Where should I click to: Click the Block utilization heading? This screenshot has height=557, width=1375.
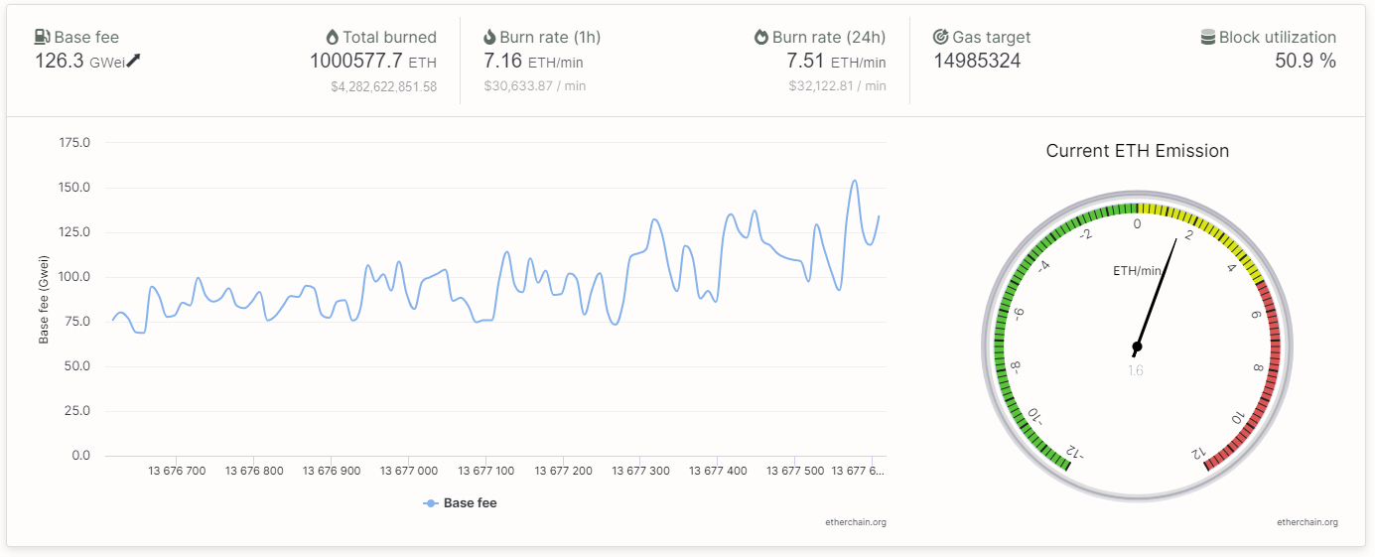point(1278,37)
